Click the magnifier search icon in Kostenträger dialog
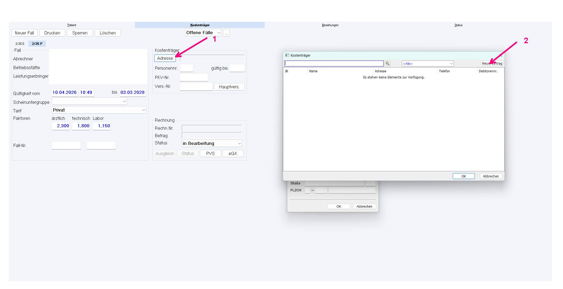 [387, 64]
